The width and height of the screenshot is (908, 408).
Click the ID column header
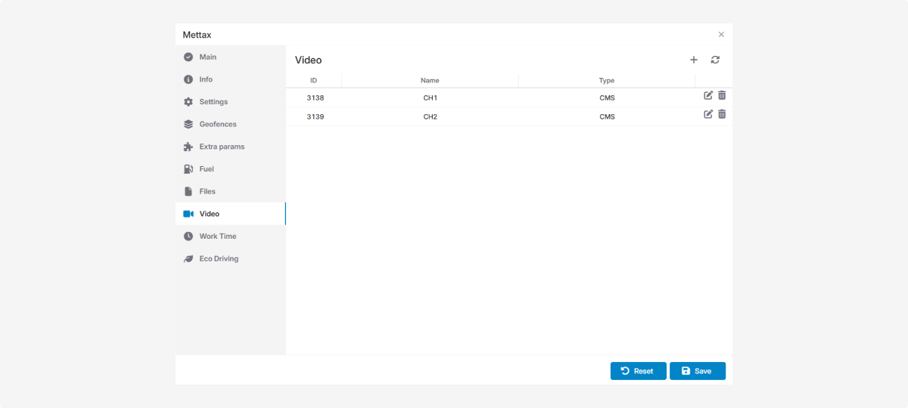(313, 80)
